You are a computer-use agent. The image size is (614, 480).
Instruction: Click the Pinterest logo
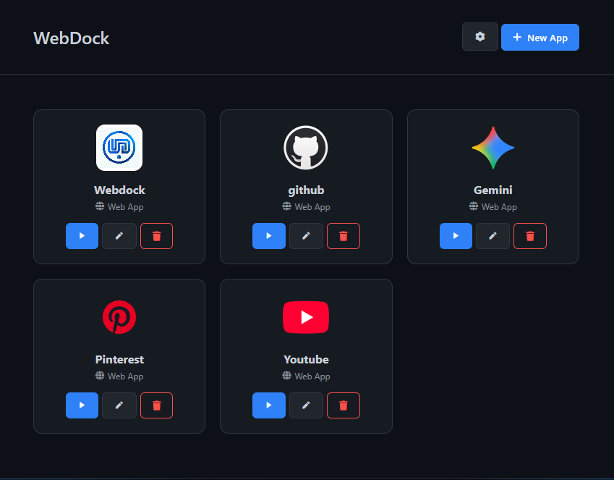tap(119, 317)
